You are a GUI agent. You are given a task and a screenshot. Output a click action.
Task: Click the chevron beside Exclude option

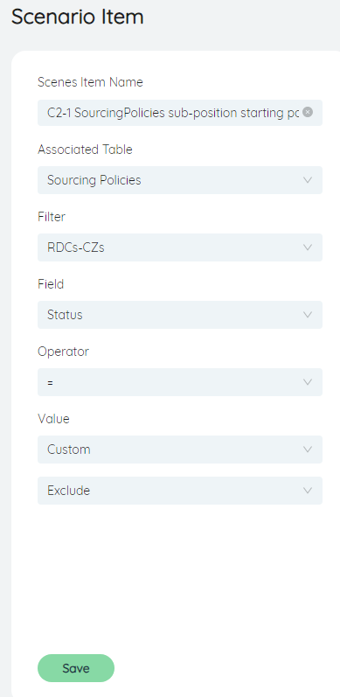coord(308,491)
